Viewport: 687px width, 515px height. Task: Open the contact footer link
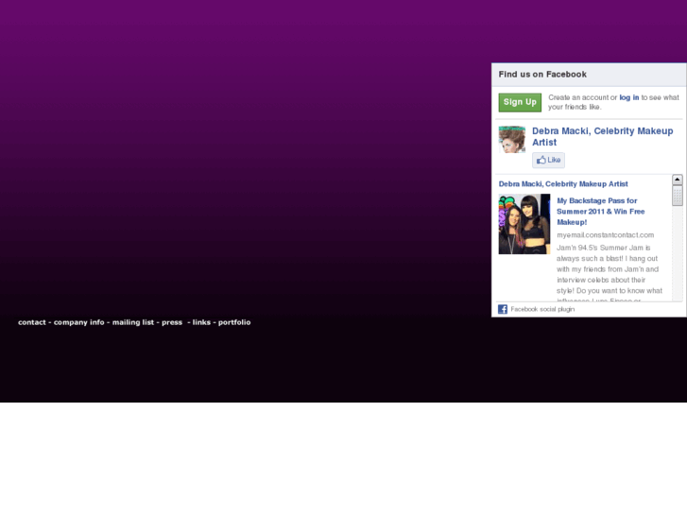(x=32, y=322)
